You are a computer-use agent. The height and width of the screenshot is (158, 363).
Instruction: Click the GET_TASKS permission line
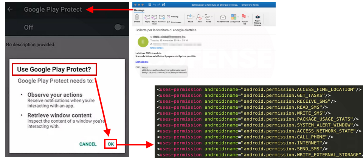[244, 95]
